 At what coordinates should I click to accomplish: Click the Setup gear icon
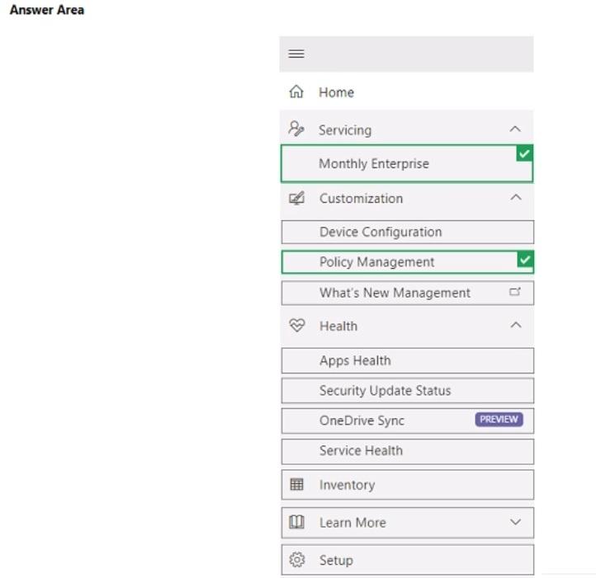click(296, 560)
